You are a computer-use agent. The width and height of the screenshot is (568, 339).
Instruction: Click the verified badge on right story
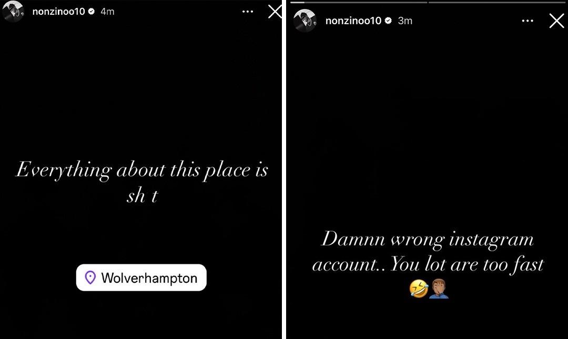[388, 20]
